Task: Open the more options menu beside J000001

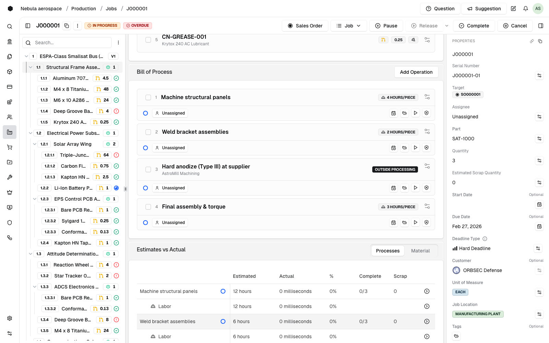Action: (x=78, y=26)
